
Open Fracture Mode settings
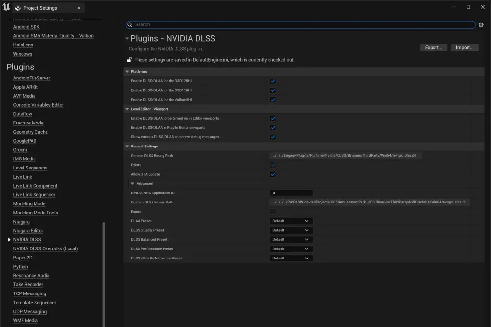28,123
